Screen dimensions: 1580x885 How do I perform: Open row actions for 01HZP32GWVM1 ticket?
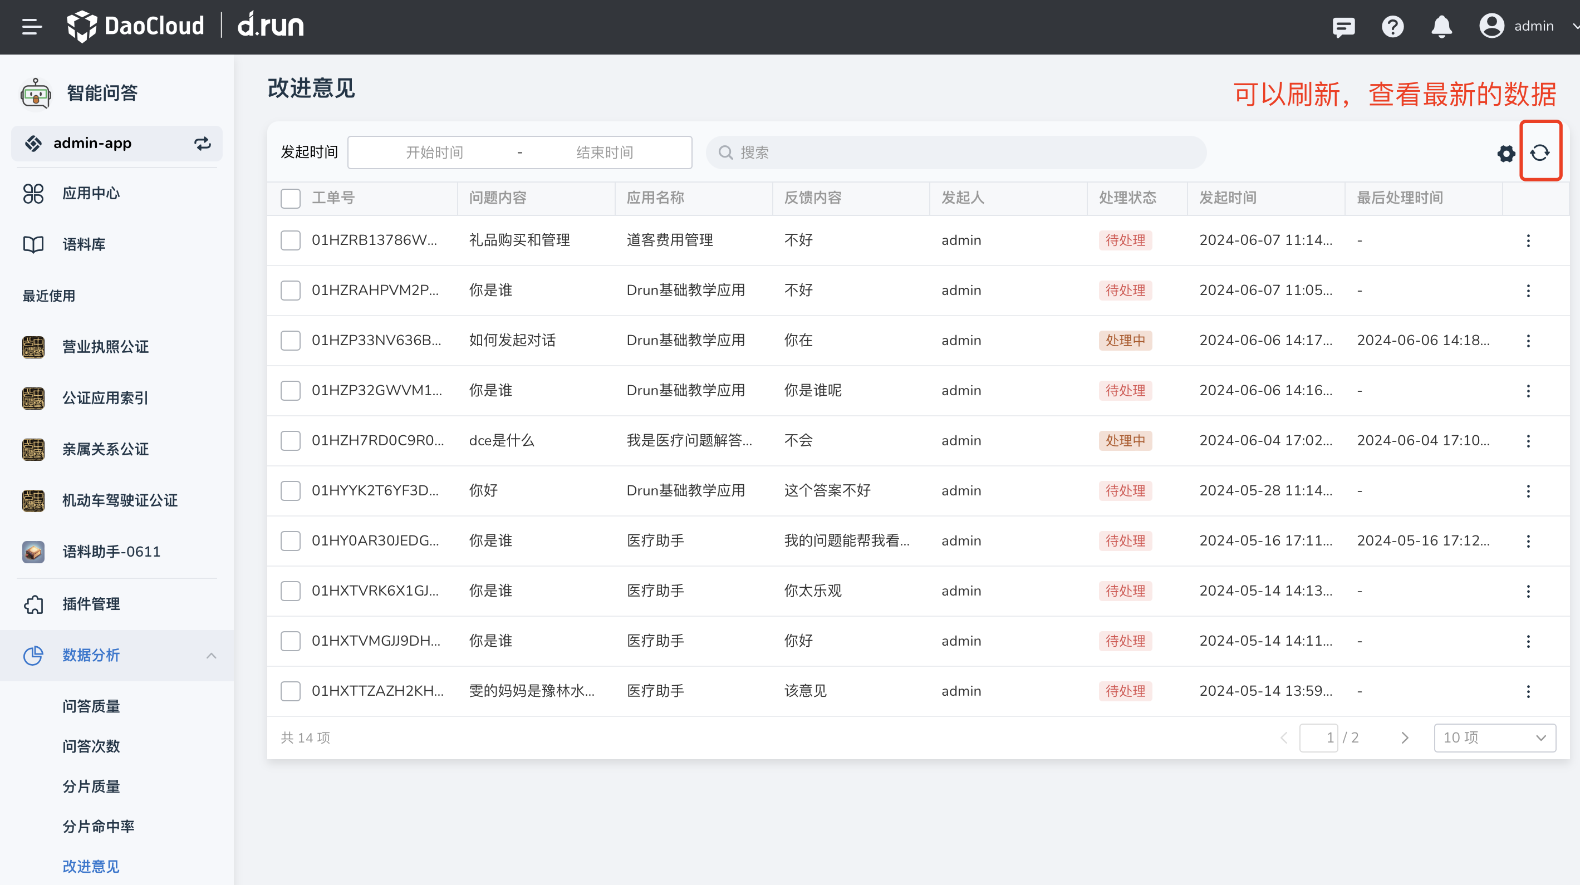tap(1528, 391)
